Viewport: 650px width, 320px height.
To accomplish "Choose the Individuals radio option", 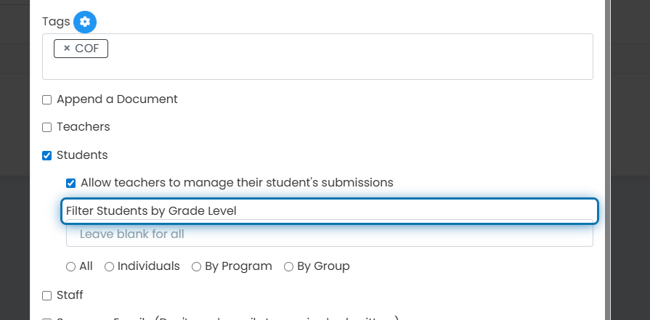I will pyautogui.click(x=109, y=267).
